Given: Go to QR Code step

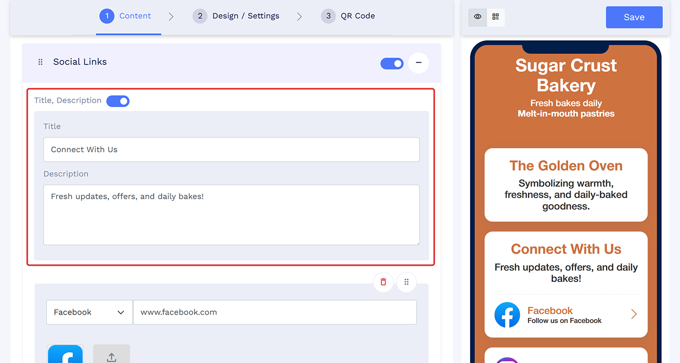Looking at the screenshot, I should click(348, 16).
